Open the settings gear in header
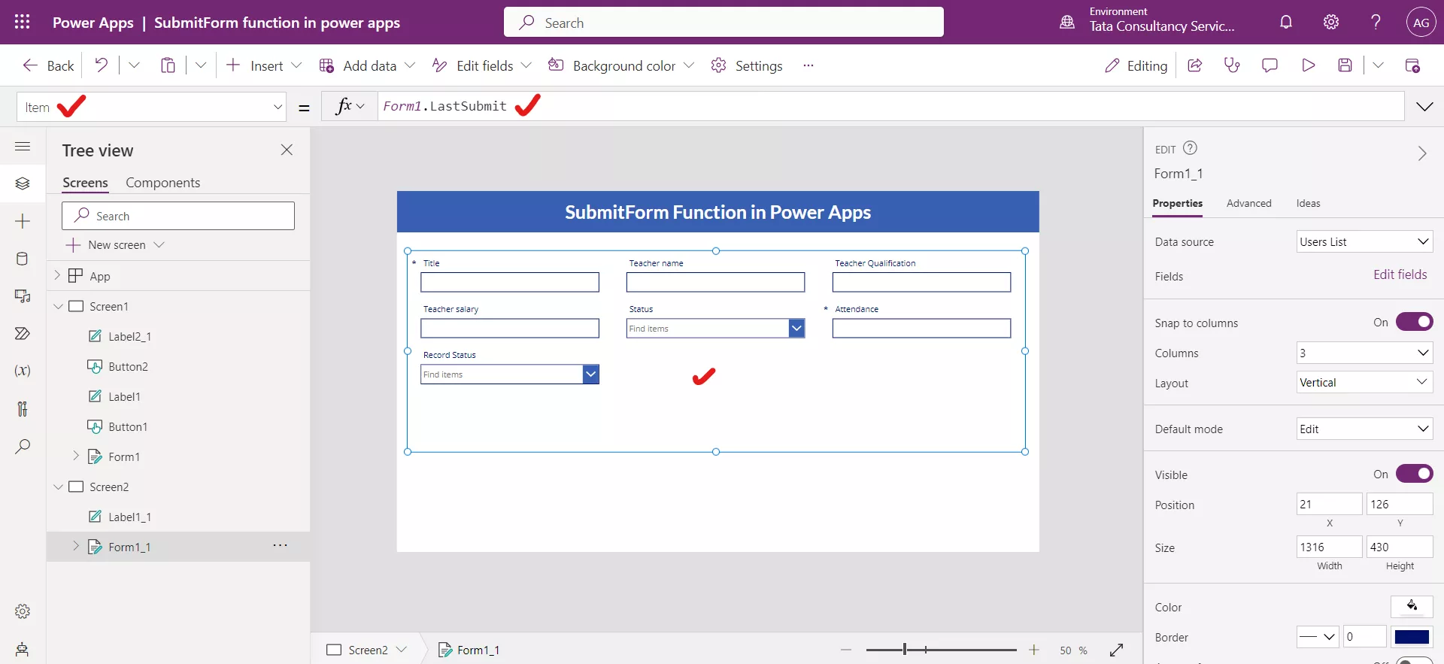 pos(1331,23)
